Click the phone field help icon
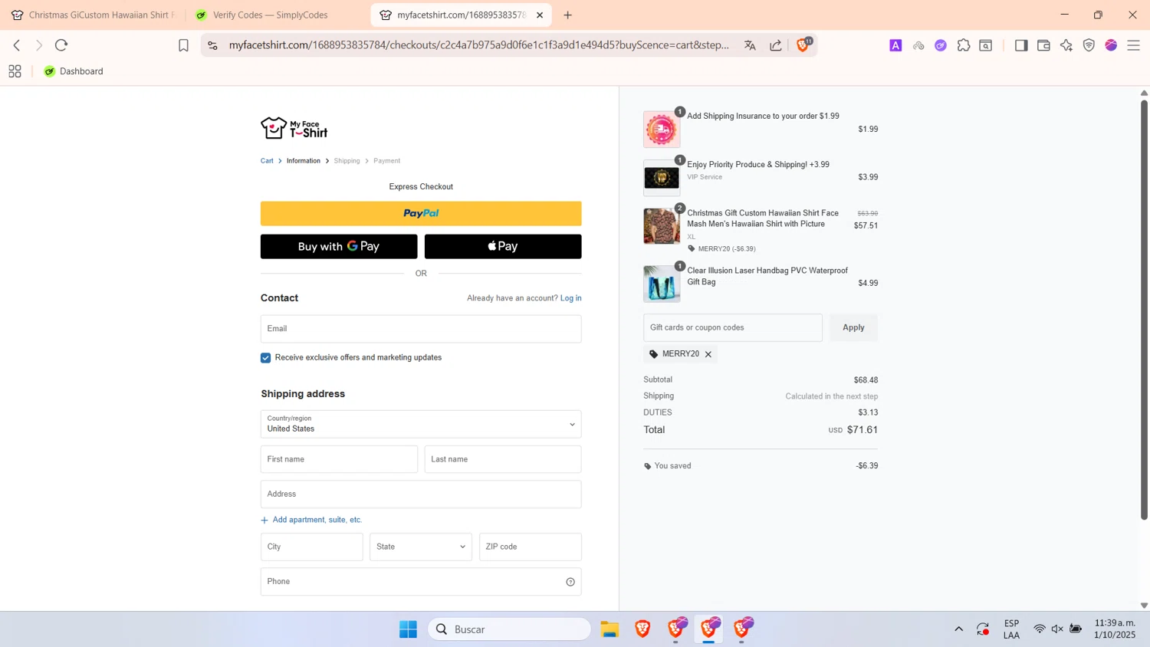The width and height of the screenshot is (1150, 647). [x=570, y=582]
